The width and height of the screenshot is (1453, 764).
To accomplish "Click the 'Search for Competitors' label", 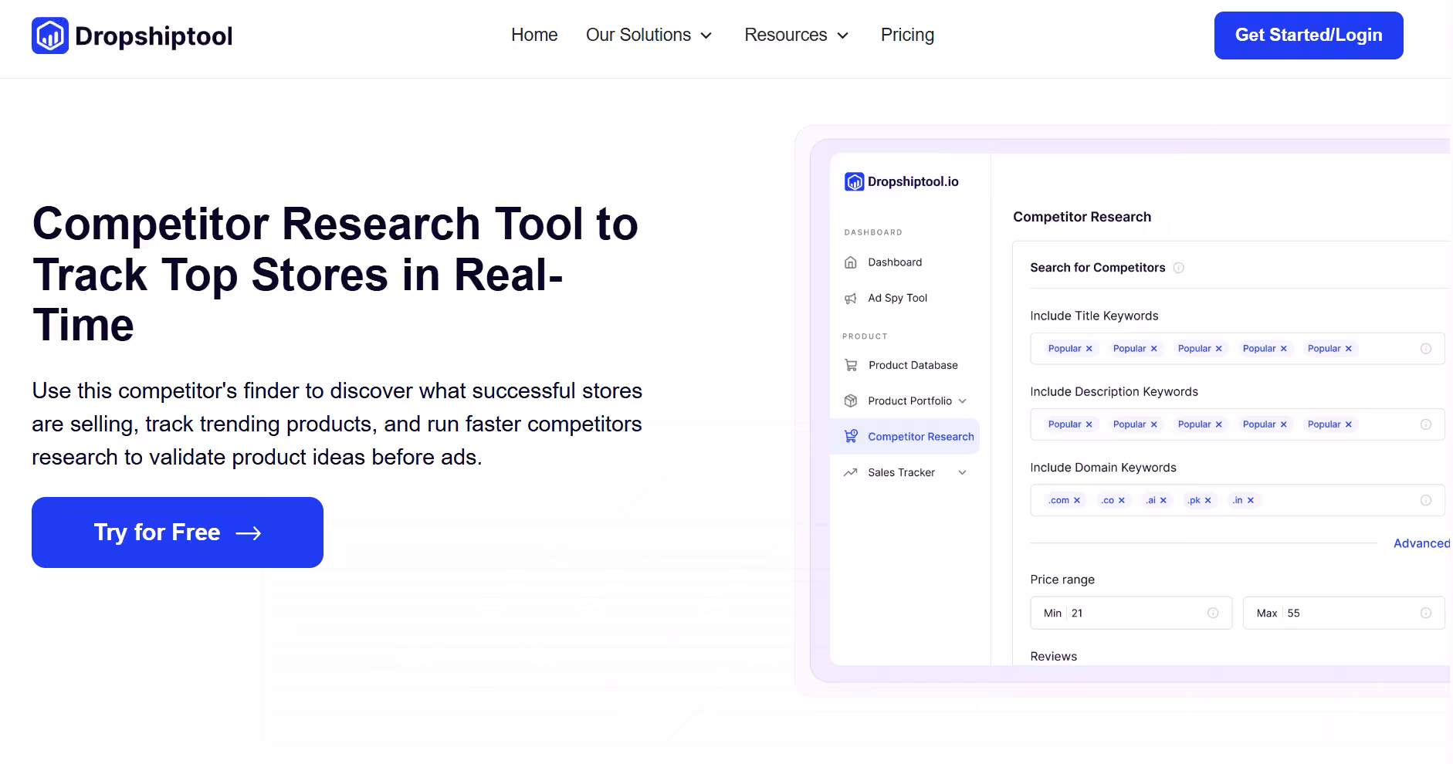I will click(1097, 268).
